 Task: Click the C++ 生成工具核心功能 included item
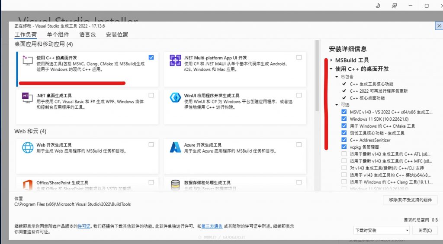point(371,84)
